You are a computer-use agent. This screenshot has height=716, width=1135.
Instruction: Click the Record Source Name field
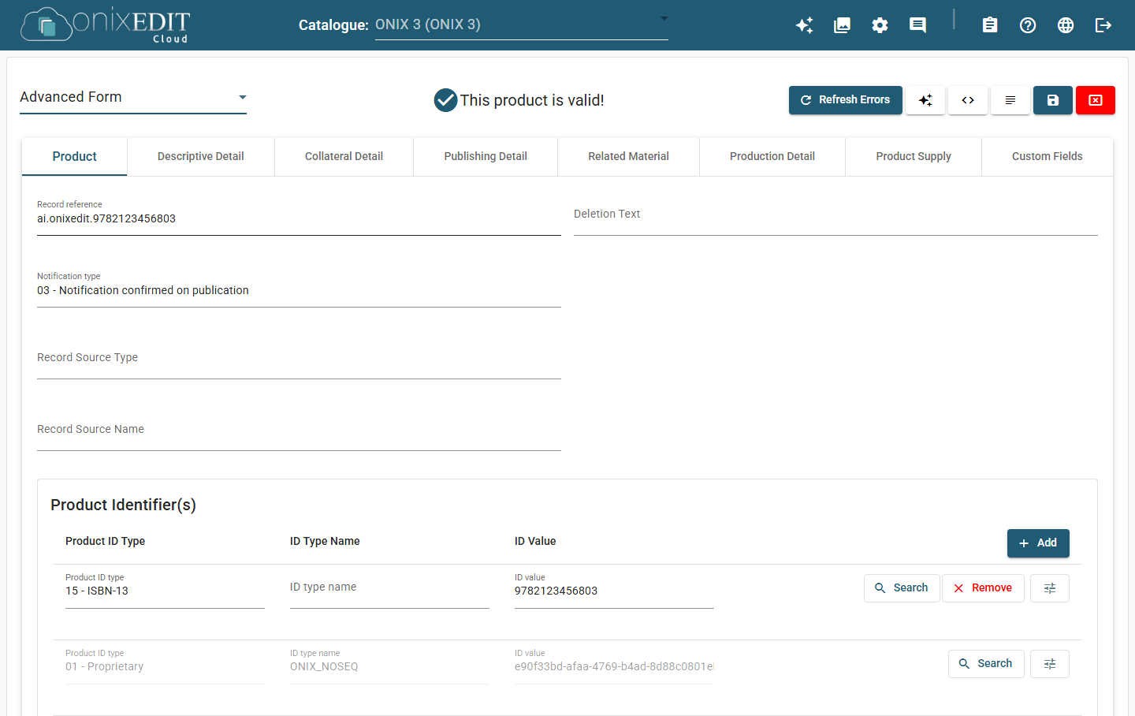coord(299,431)
